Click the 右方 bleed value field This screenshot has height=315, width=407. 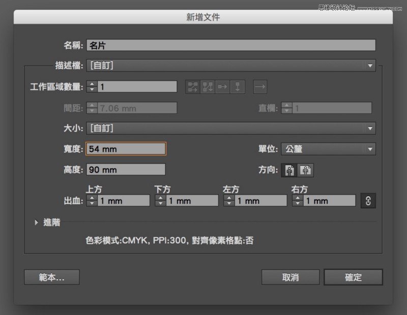(x=329, y=201)
